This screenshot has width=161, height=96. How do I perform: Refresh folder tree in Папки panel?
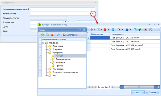click(x=58, y=35)
